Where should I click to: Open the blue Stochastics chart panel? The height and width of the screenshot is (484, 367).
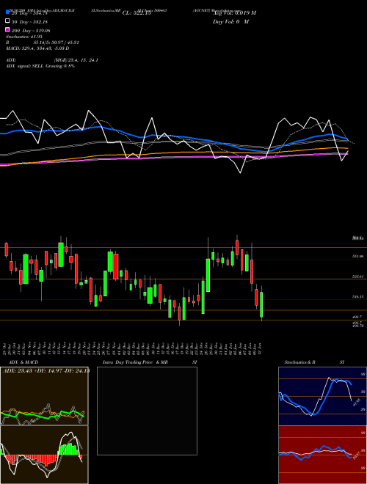322,396
